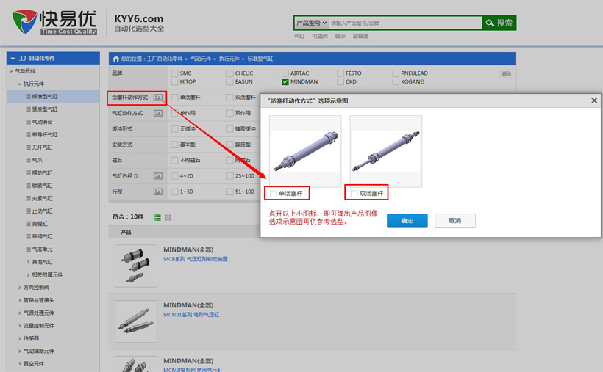Open MCB series product thumbnail image
Viewport: 603px width, 372px height.
tap(136, 266)
